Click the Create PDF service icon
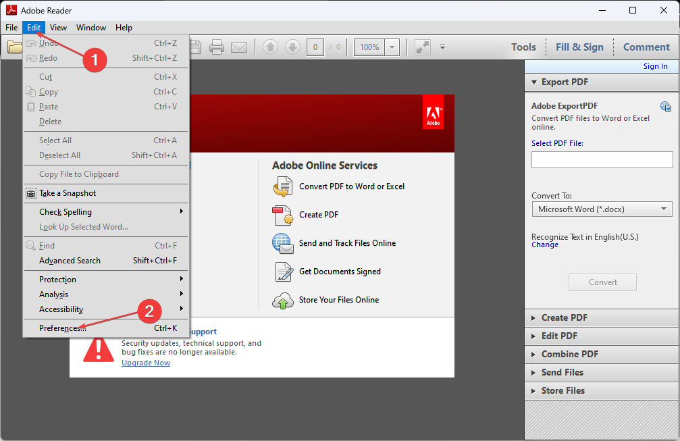Viewport: 680px width, 441px height. pyautogui.click(x=283, y=215)
